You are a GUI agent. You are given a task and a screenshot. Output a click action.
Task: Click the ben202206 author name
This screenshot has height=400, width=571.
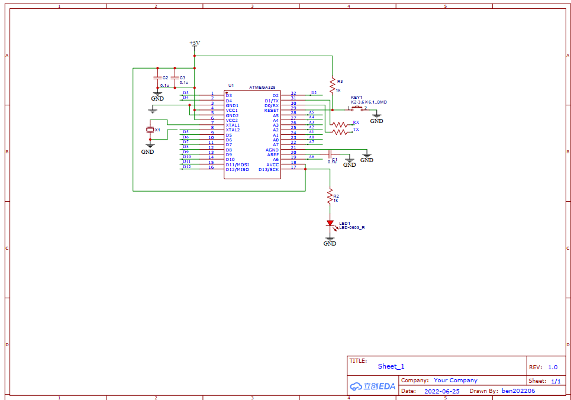[x=518, y=391]
